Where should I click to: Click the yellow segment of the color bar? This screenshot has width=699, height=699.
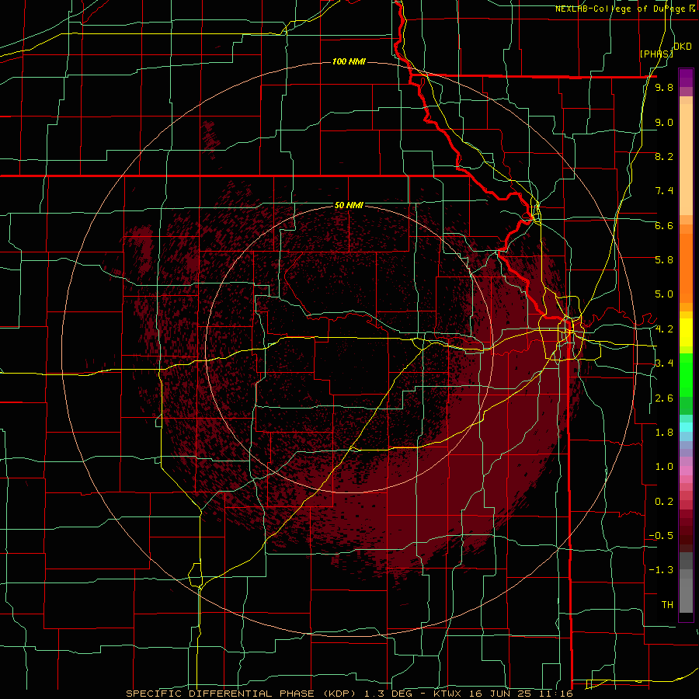(686, 332)
